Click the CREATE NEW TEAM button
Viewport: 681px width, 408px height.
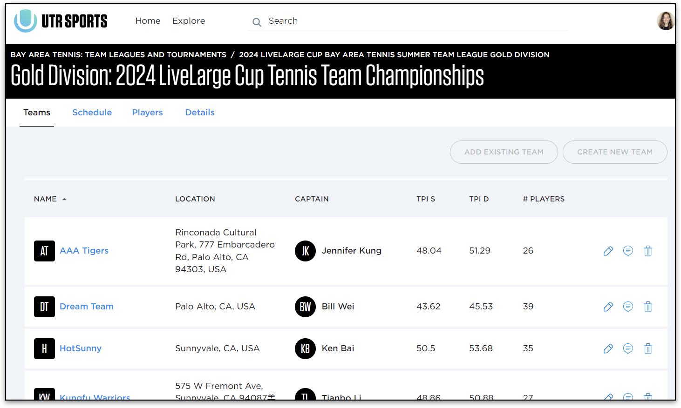point(615,152)
